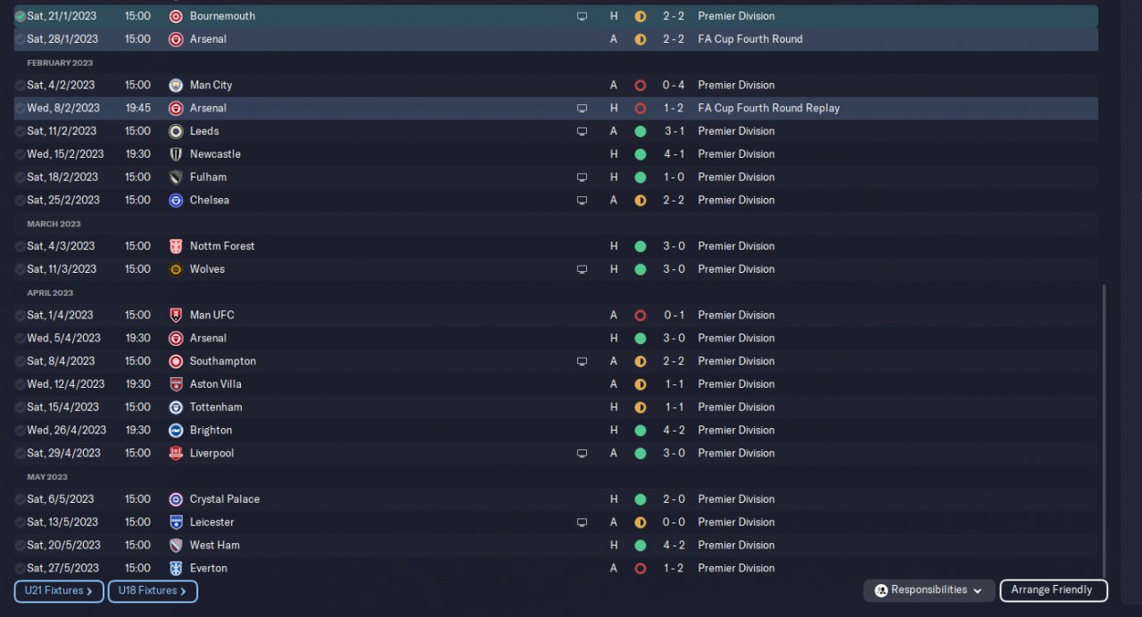
Task: Click the Everton club crest icon
Action: click(176, 568)
